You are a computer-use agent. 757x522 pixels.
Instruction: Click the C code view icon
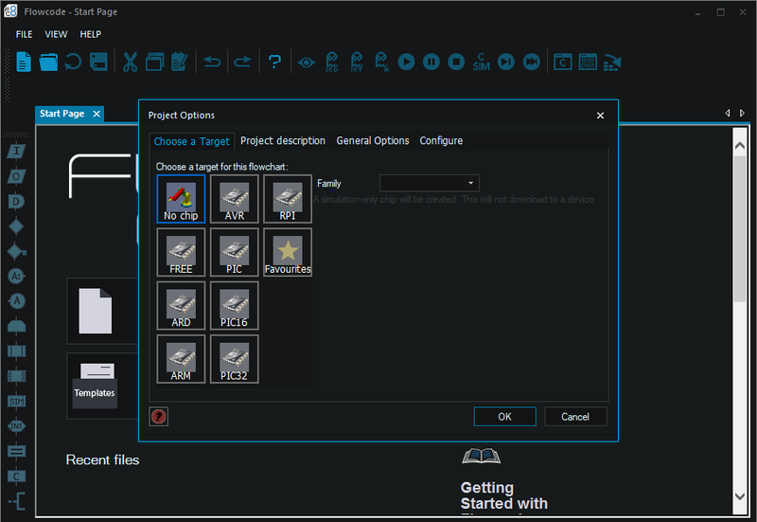tap(563, 62)
